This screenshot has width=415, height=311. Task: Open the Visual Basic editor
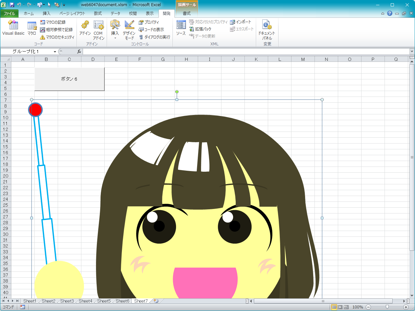point(13,27)
